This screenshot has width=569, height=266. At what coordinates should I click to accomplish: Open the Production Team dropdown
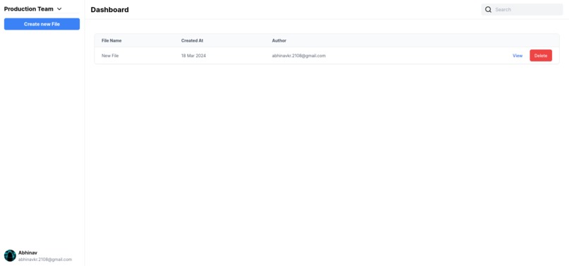tap(33, 9)
